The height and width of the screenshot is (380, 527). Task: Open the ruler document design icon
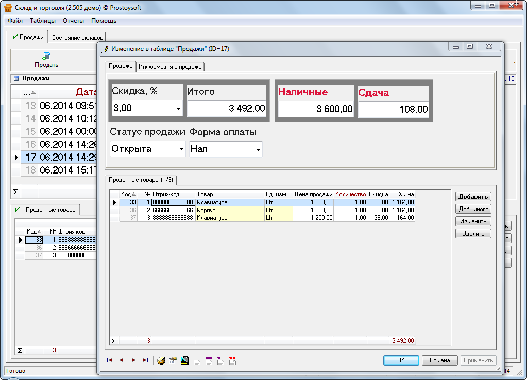(184, 360)
